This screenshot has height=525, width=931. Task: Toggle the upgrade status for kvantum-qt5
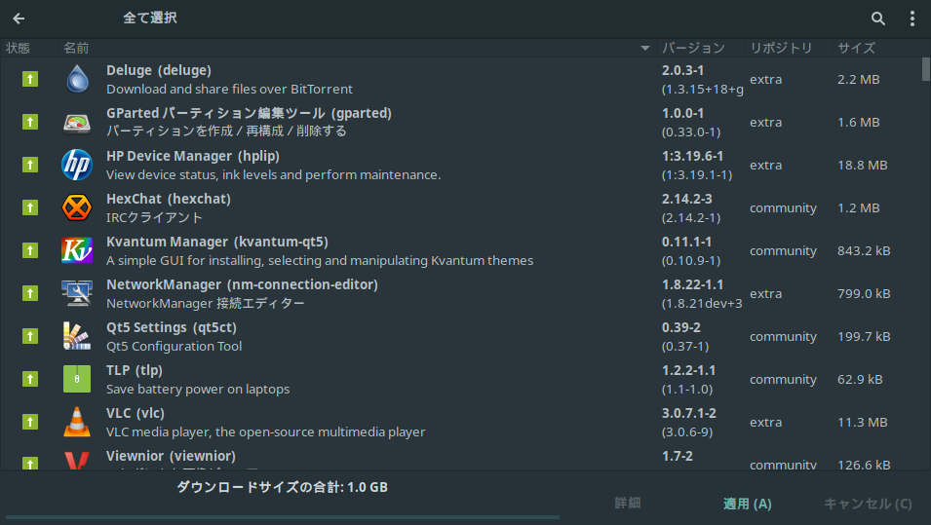coord(30,250)
